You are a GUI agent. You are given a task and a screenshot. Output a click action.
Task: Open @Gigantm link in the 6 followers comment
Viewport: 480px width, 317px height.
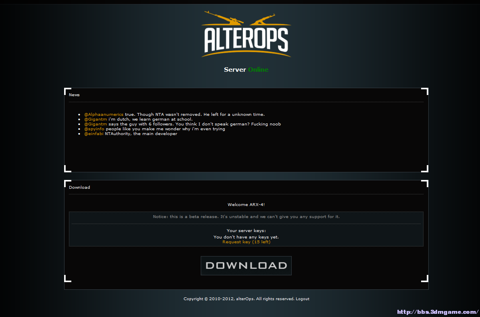point(95,124)
